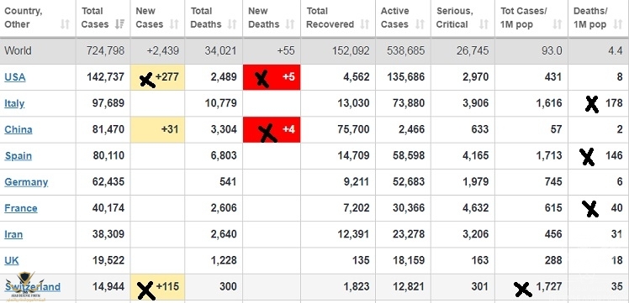This screenshot has width=629, height=303.
Task: Click New Deaths sort arrows
Action: 290,24
